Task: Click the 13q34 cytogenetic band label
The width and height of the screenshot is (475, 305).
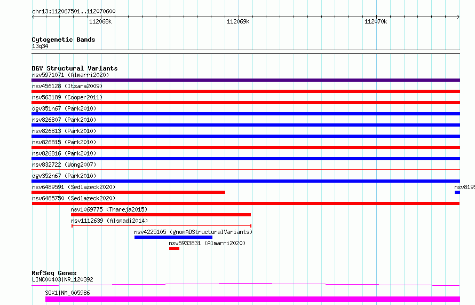Action: pos(40,46)
